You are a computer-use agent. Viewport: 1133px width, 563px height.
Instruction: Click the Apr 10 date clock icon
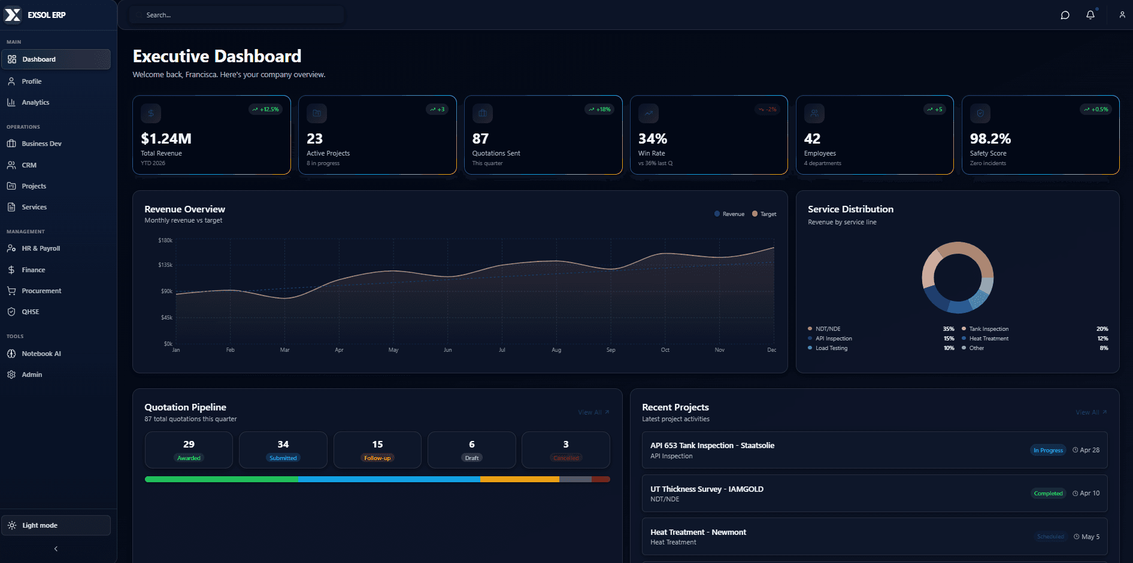pos(1076,494)
